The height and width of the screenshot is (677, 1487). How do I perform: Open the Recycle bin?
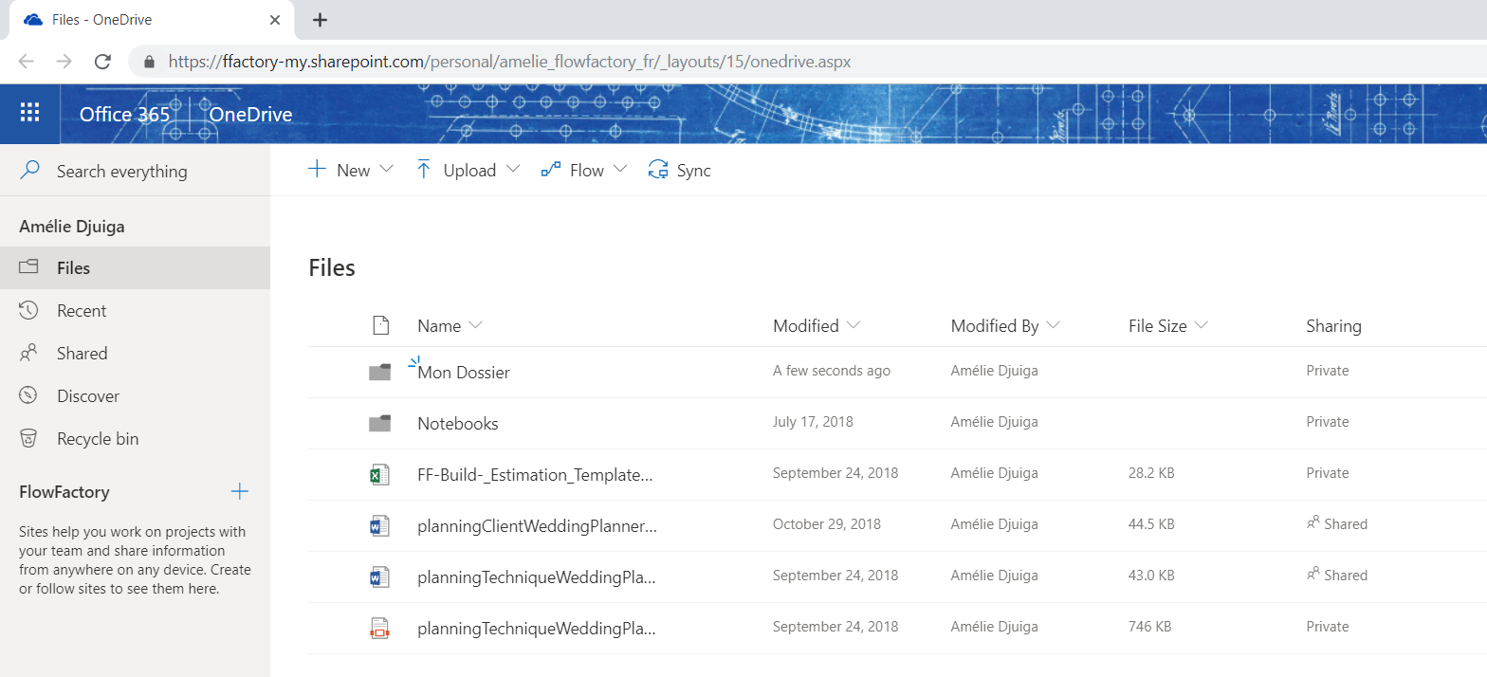(97, 439)
